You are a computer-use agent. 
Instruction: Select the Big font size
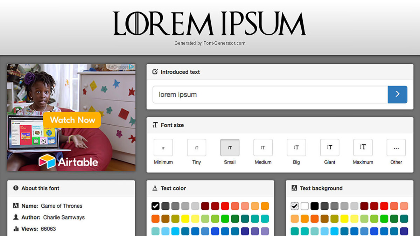coord(296,148)
